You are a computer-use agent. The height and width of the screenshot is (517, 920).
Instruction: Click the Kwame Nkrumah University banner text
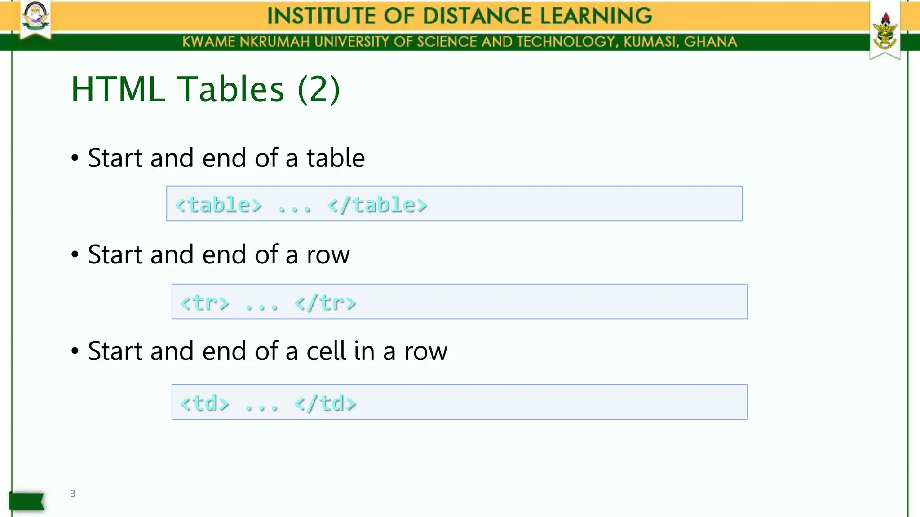[460, 42]
